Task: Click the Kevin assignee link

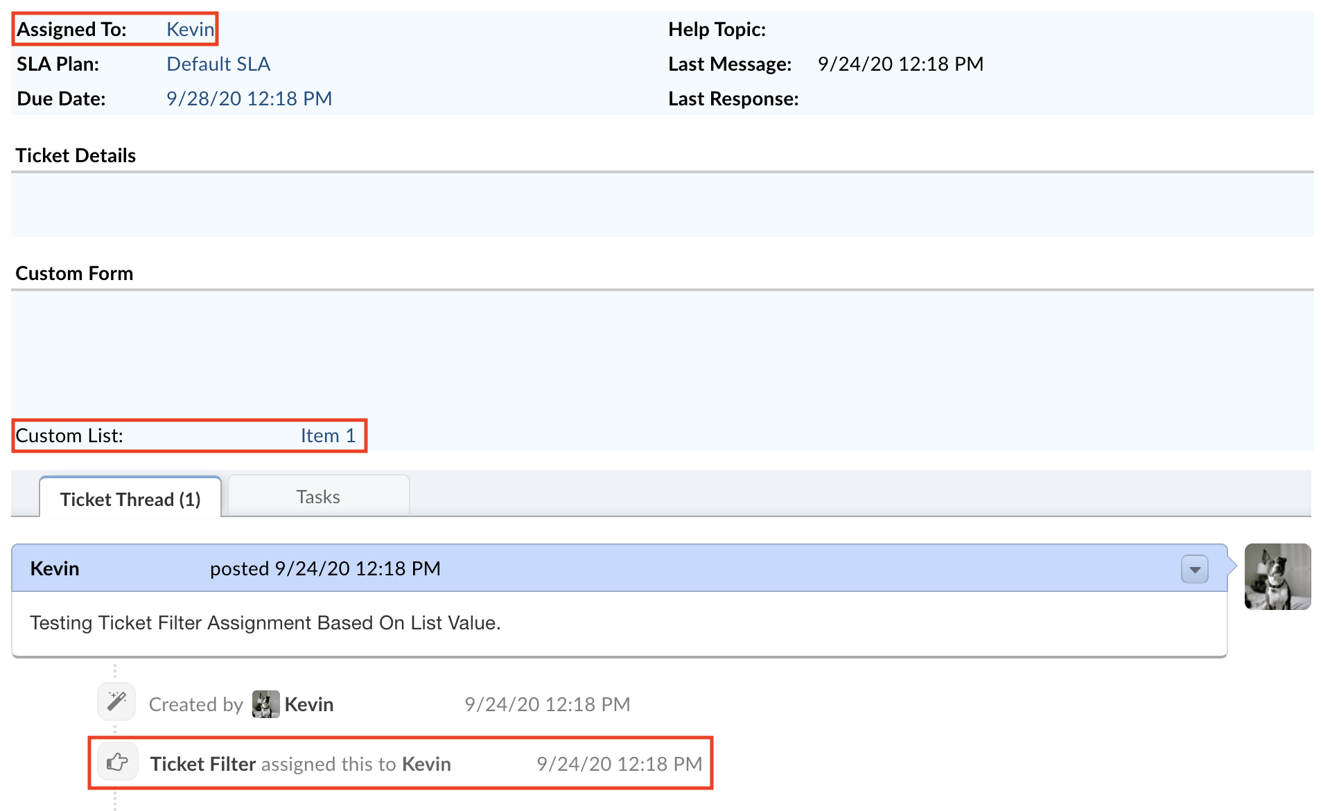Action: point(190,29)
